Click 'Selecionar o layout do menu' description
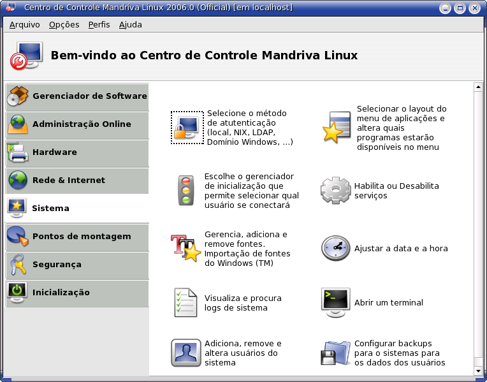This screenshot has height=382, width=487. click(402, 128)
